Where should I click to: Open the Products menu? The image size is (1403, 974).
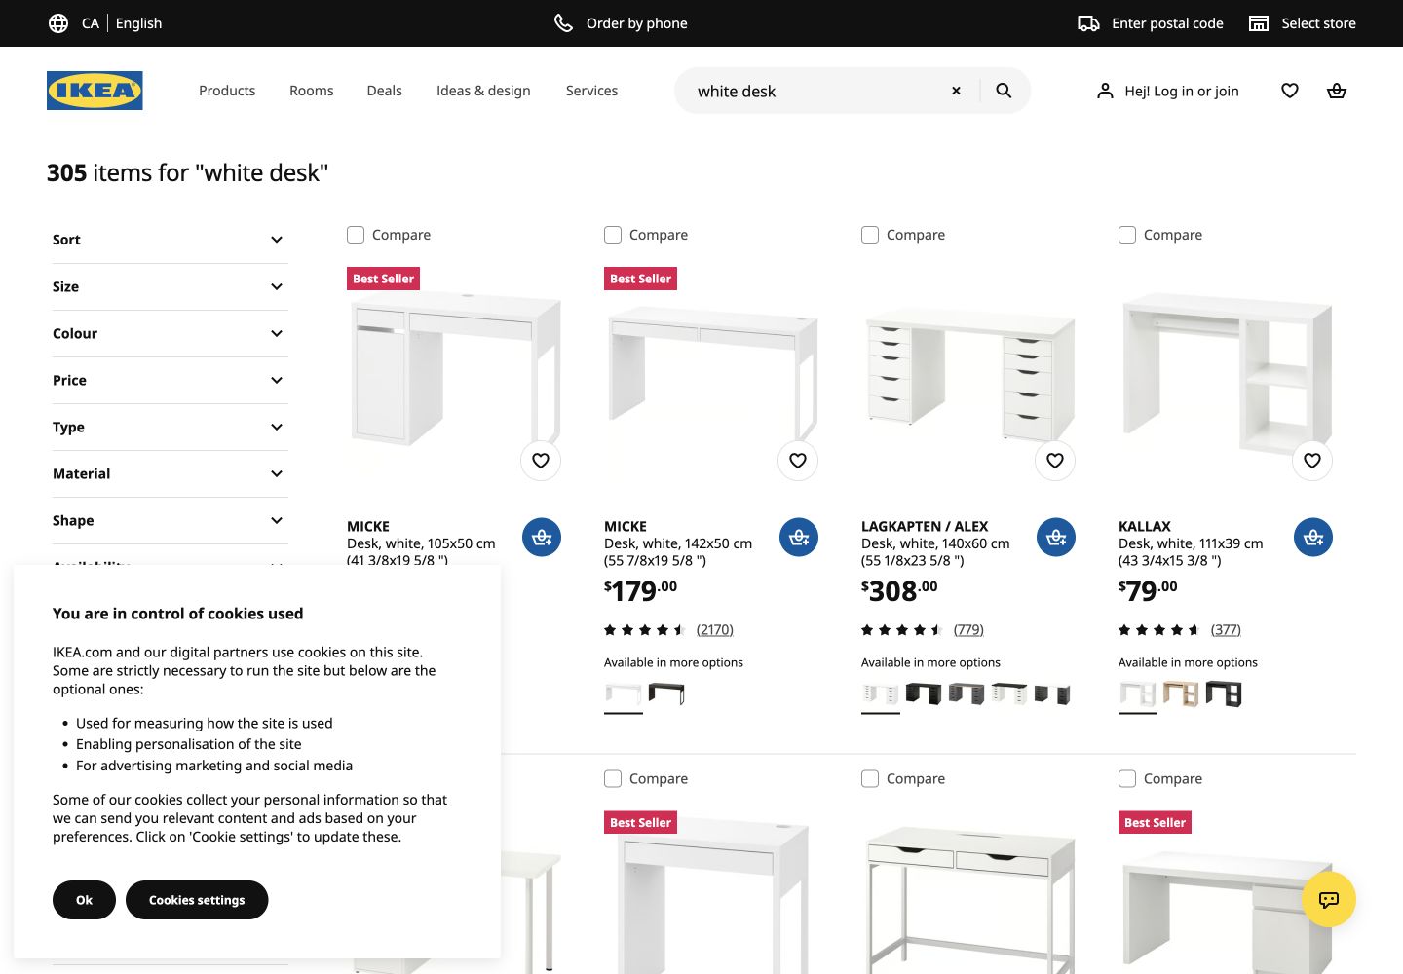tap(227, 91)
